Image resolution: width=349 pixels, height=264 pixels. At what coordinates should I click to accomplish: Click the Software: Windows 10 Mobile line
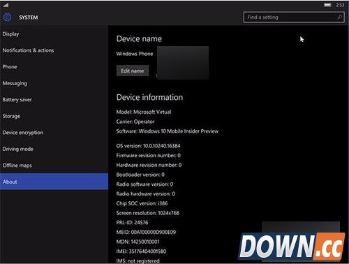click(x=168, y=131)
